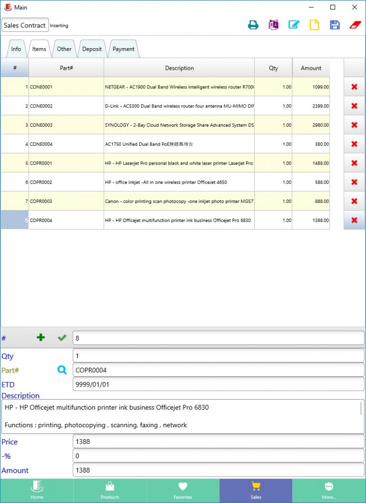Click the yellow new document icon

pyautogui.click(x=314, y=25)
